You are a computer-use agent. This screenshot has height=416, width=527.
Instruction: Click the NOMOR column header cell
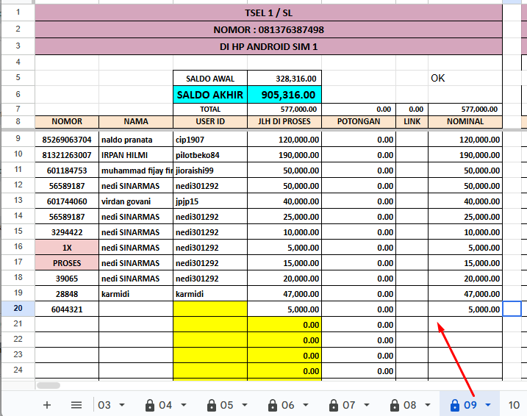tap(67, 122)
